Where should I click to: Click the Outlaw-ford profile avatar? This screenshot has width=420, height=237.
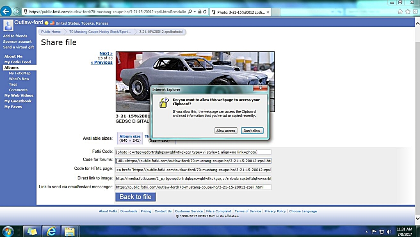(x=8, y=26)
